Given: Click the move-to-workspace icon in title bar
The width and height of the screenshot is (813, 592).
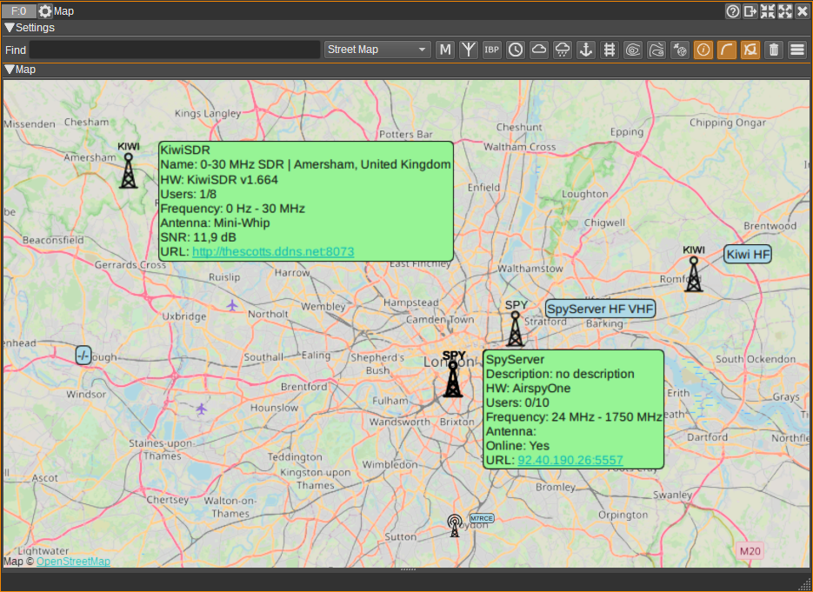Looking at the screenshot, I should click(750, 11).
